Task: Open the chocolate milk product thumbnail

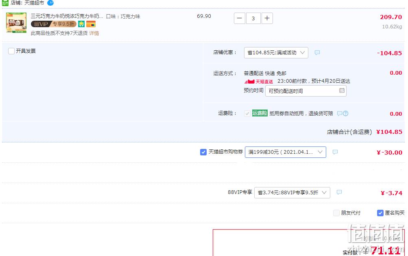Action: (16, 23)
